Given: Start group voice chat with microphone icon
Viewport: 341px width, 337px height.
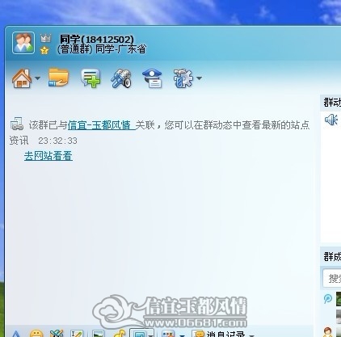Looking at the screenshot, I should (121, 78).
